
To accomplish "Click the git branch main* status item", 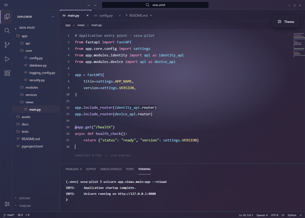I will tap(9, 215).
